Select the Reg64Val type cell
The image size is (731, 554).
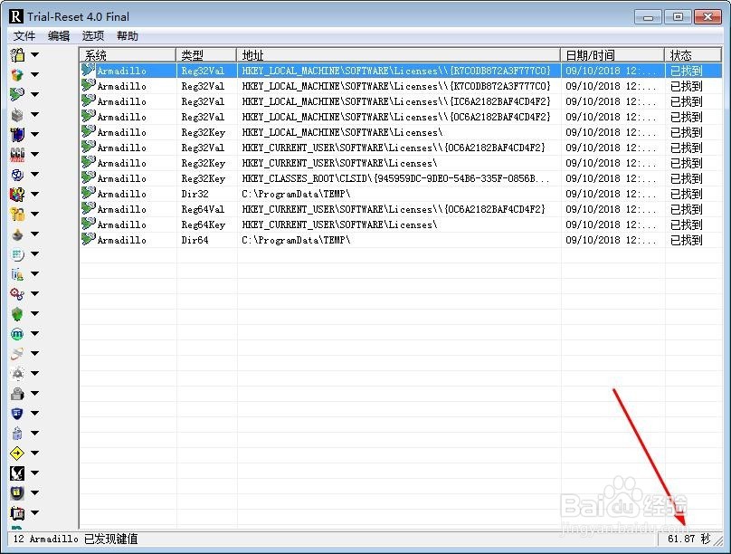click(x=203, y=209)
